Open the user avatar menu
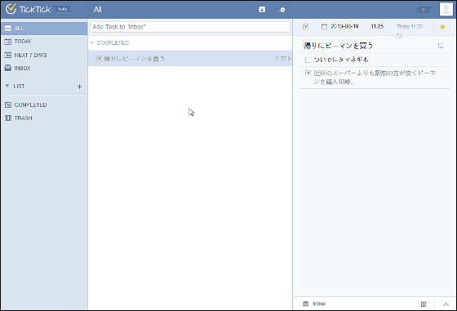Image resolution: width=457 pixels, height=311 pixels. [x=446, y=9]
